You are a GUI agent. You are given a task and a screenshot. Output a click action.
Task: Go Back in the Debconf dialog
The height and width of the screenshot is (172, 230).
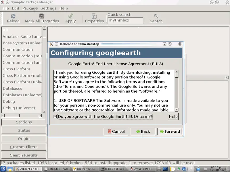click(143, 132)
